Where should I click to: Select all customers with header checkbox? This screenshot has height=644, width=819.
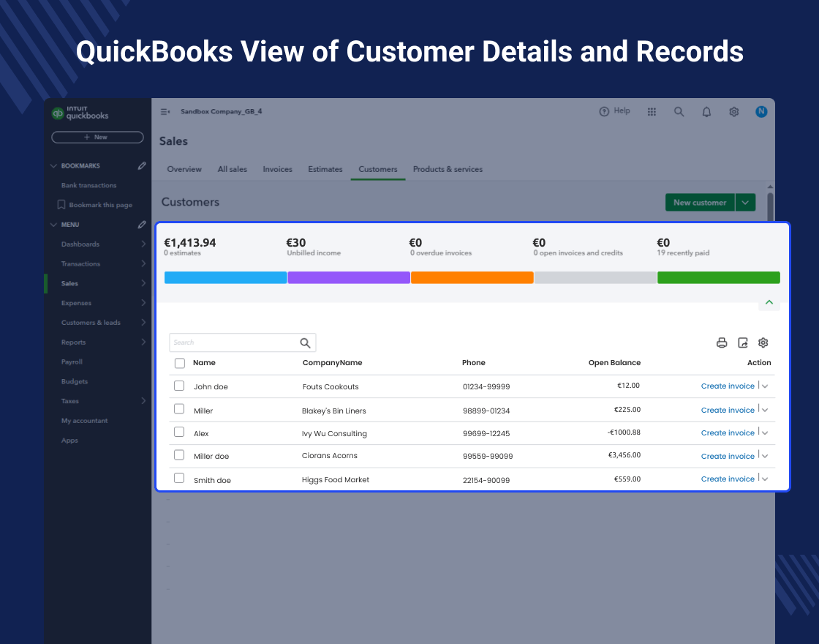tap(180, 363)
